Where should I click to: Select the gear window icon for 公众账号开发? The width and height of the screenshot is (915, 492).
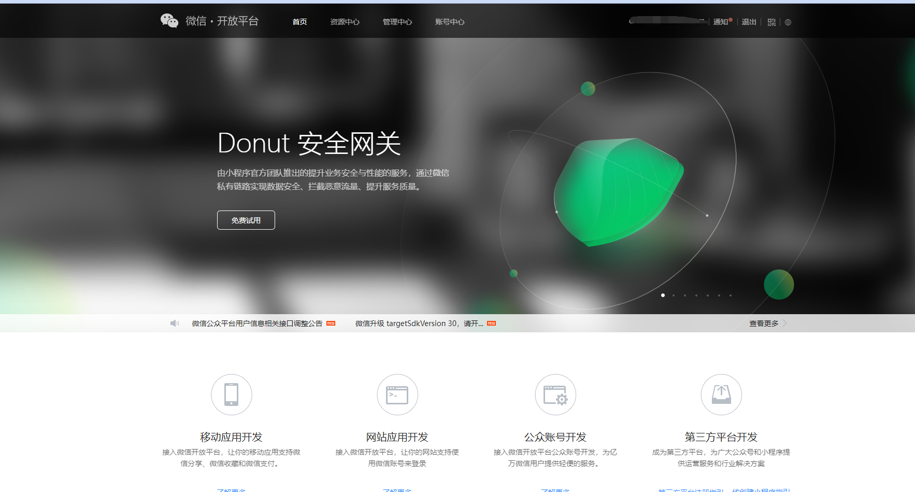coord(555,395)
